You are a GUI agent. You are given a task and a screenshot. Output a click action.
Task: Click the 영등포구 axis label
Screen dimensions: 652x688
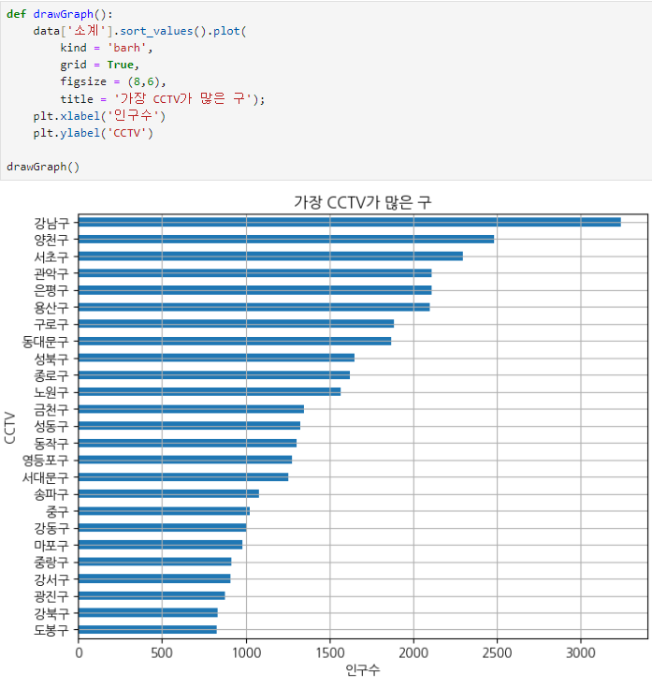click(46, 461)
